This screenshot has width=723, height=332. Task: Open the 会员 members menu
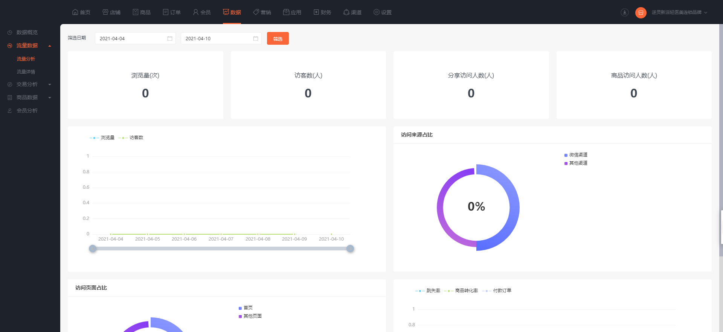click(x=202, y=12)
